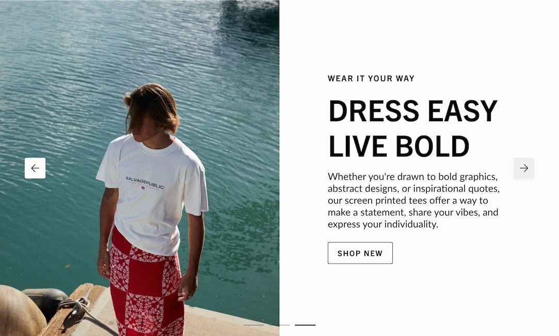Click the WEAR IT YOUR WAY subheading
Image resolution: width=559 pixels, height=336 pixels.
tap(371, 78)
